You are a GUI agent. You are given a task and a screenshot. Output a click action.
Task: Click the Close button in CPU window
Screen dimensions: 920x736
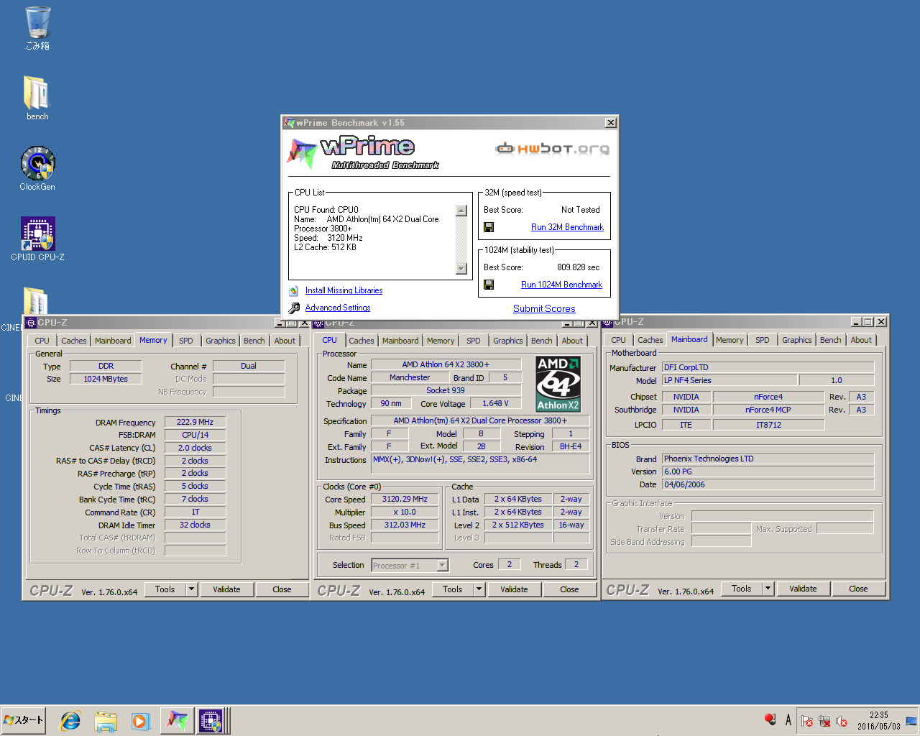coord(569,589)
